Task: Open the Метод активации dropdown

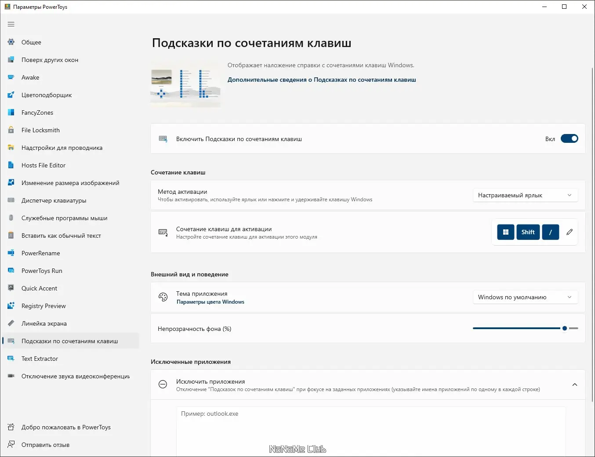Action: (525, 195)
